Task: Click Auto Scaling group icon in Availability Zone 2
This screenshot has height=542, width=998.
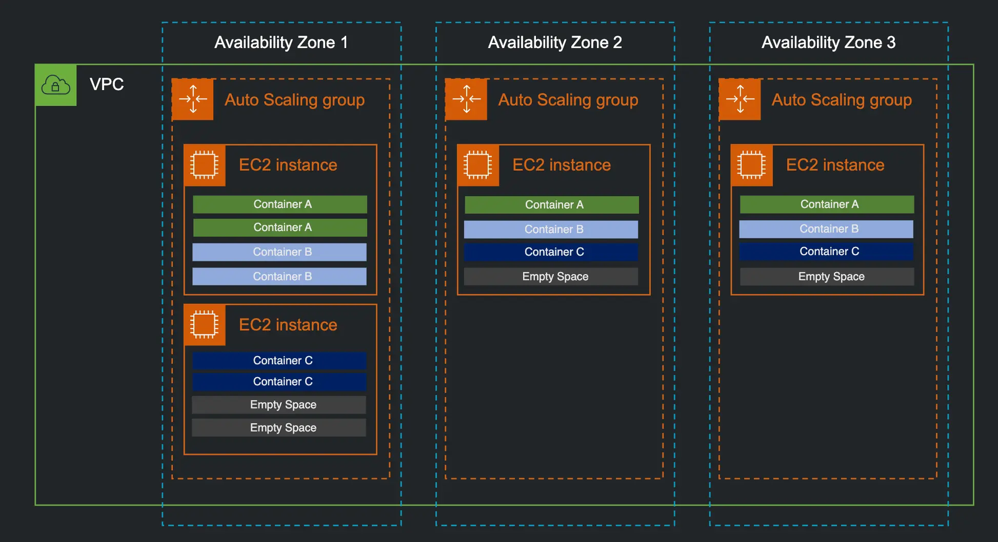Action: point(466,100)
